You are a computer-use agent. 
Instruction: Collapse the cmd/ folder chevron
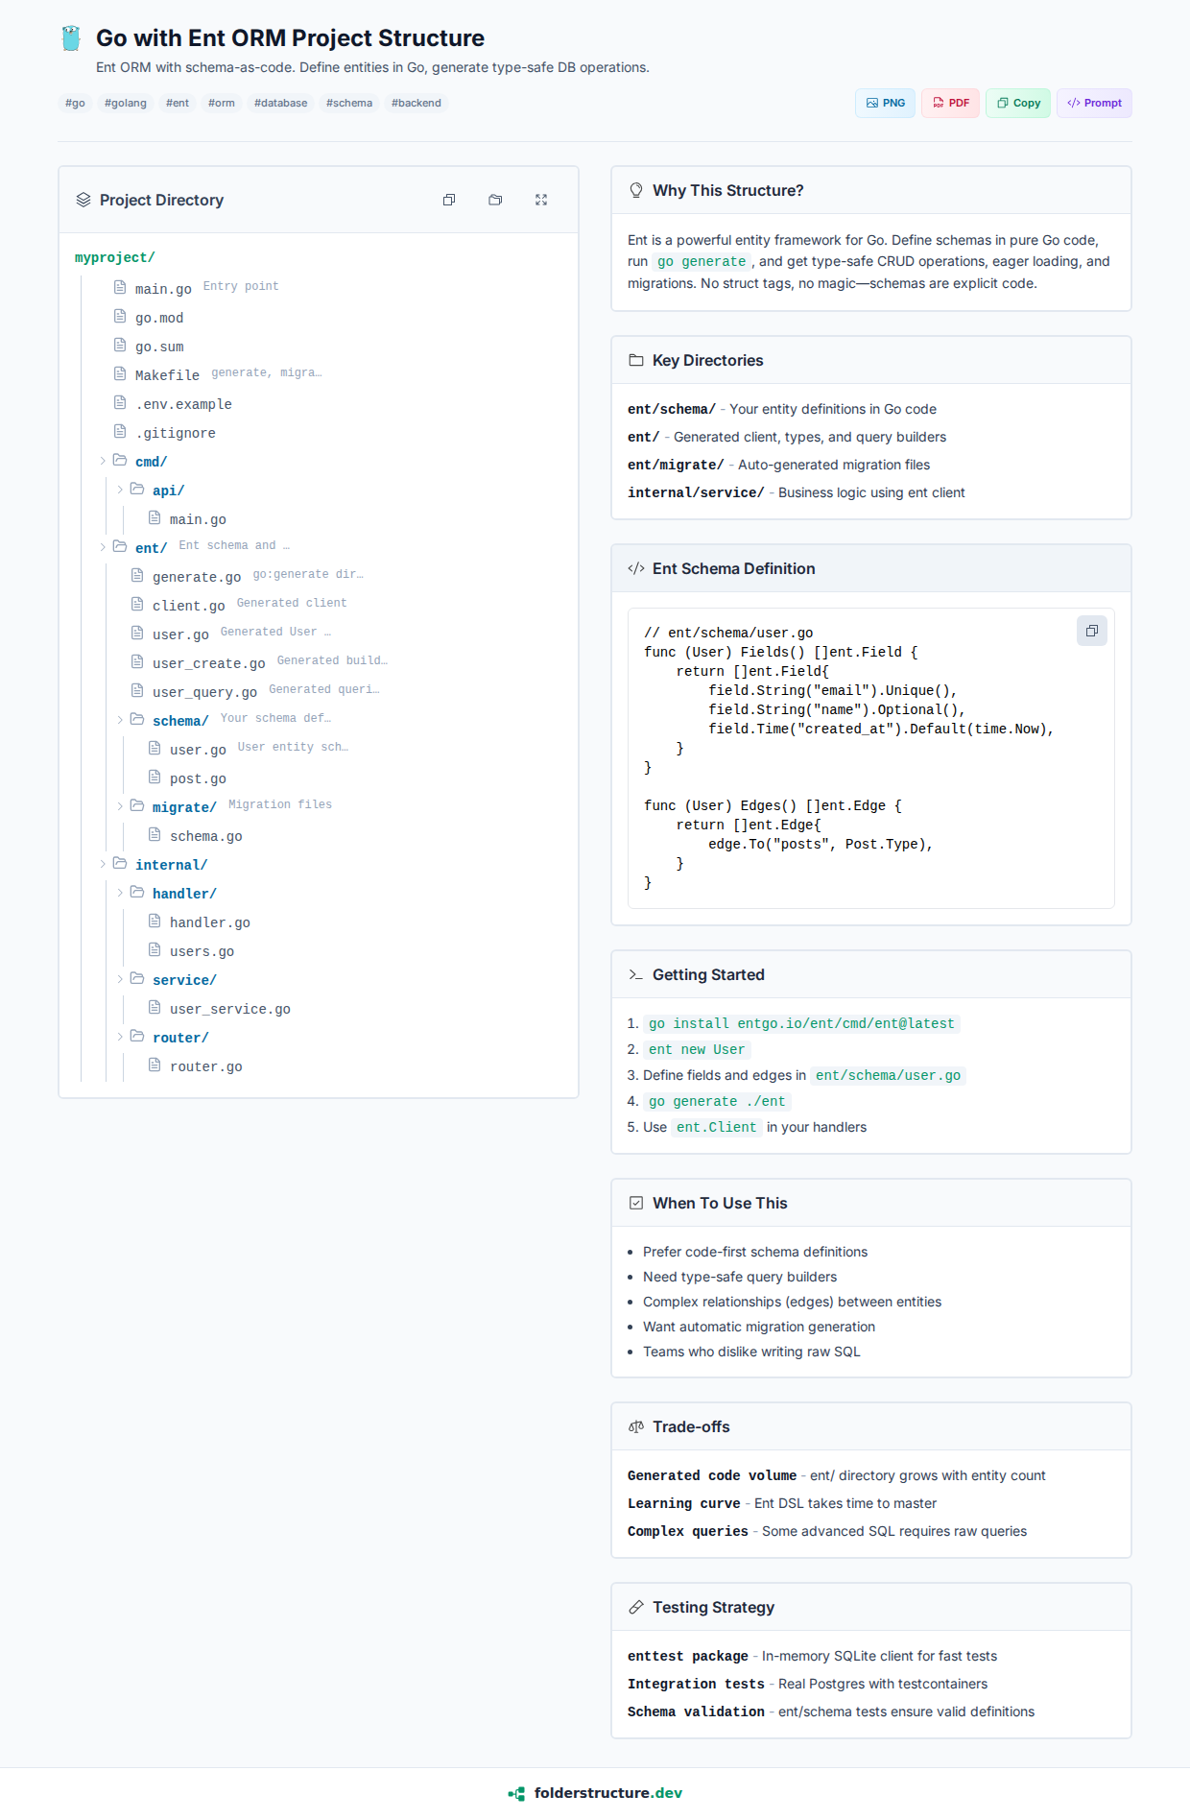point(103,462)
